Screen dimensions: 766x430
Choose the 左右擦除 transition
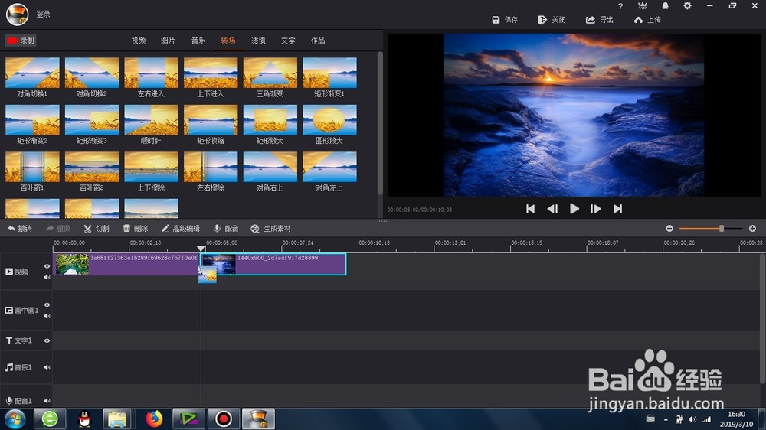tap(211, 167)
